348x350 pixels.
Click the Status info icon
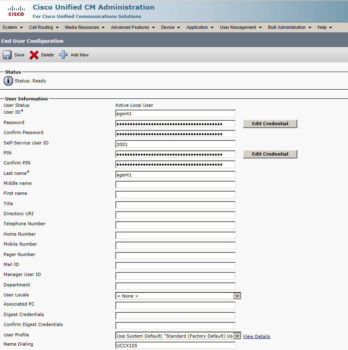coord(8,81)
